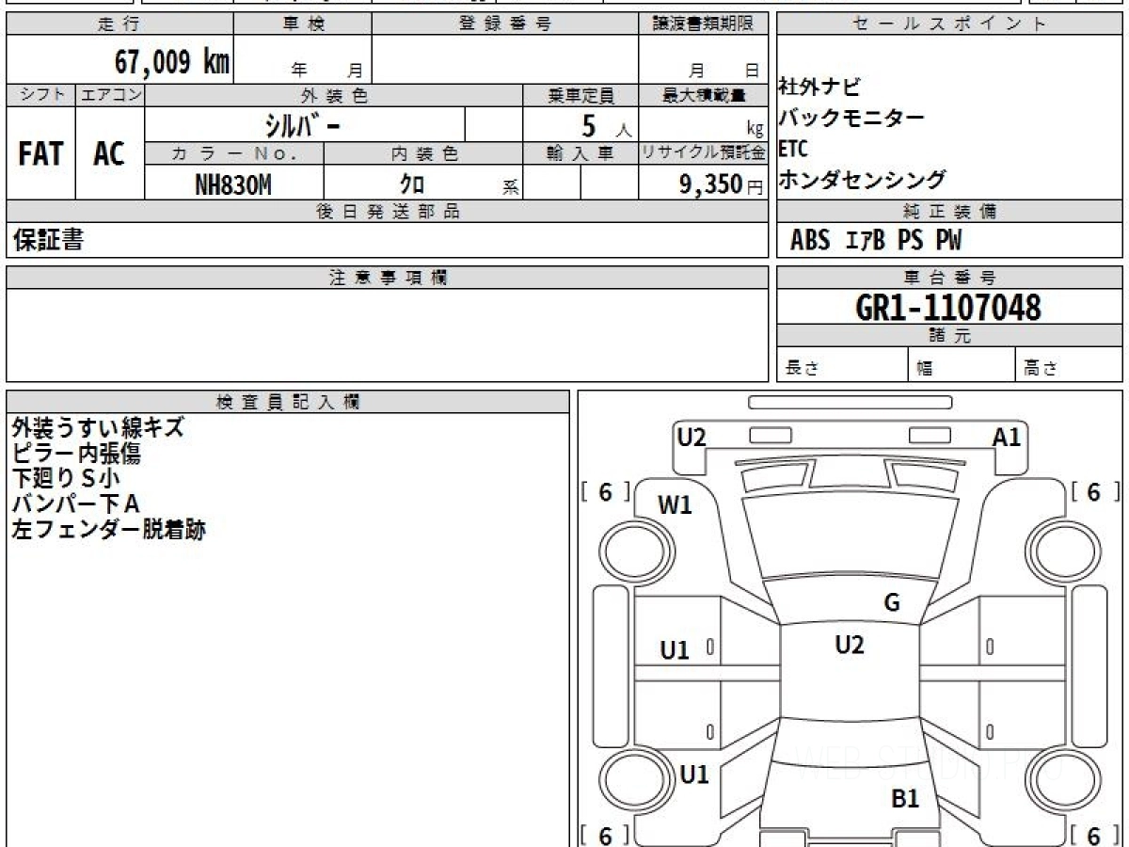Click the U2 mark on the roof
The image size is (1129, 847).
849,645
